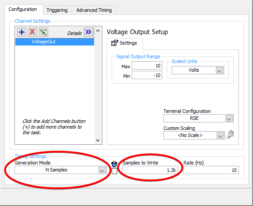Click the blue plus Add Channels icon
The image size is (253, 206).
(x=21, y=32)
